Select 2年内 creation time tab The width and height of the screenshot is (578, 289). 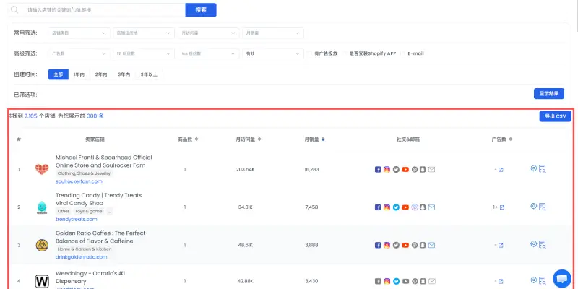click(x=100, y=74)
